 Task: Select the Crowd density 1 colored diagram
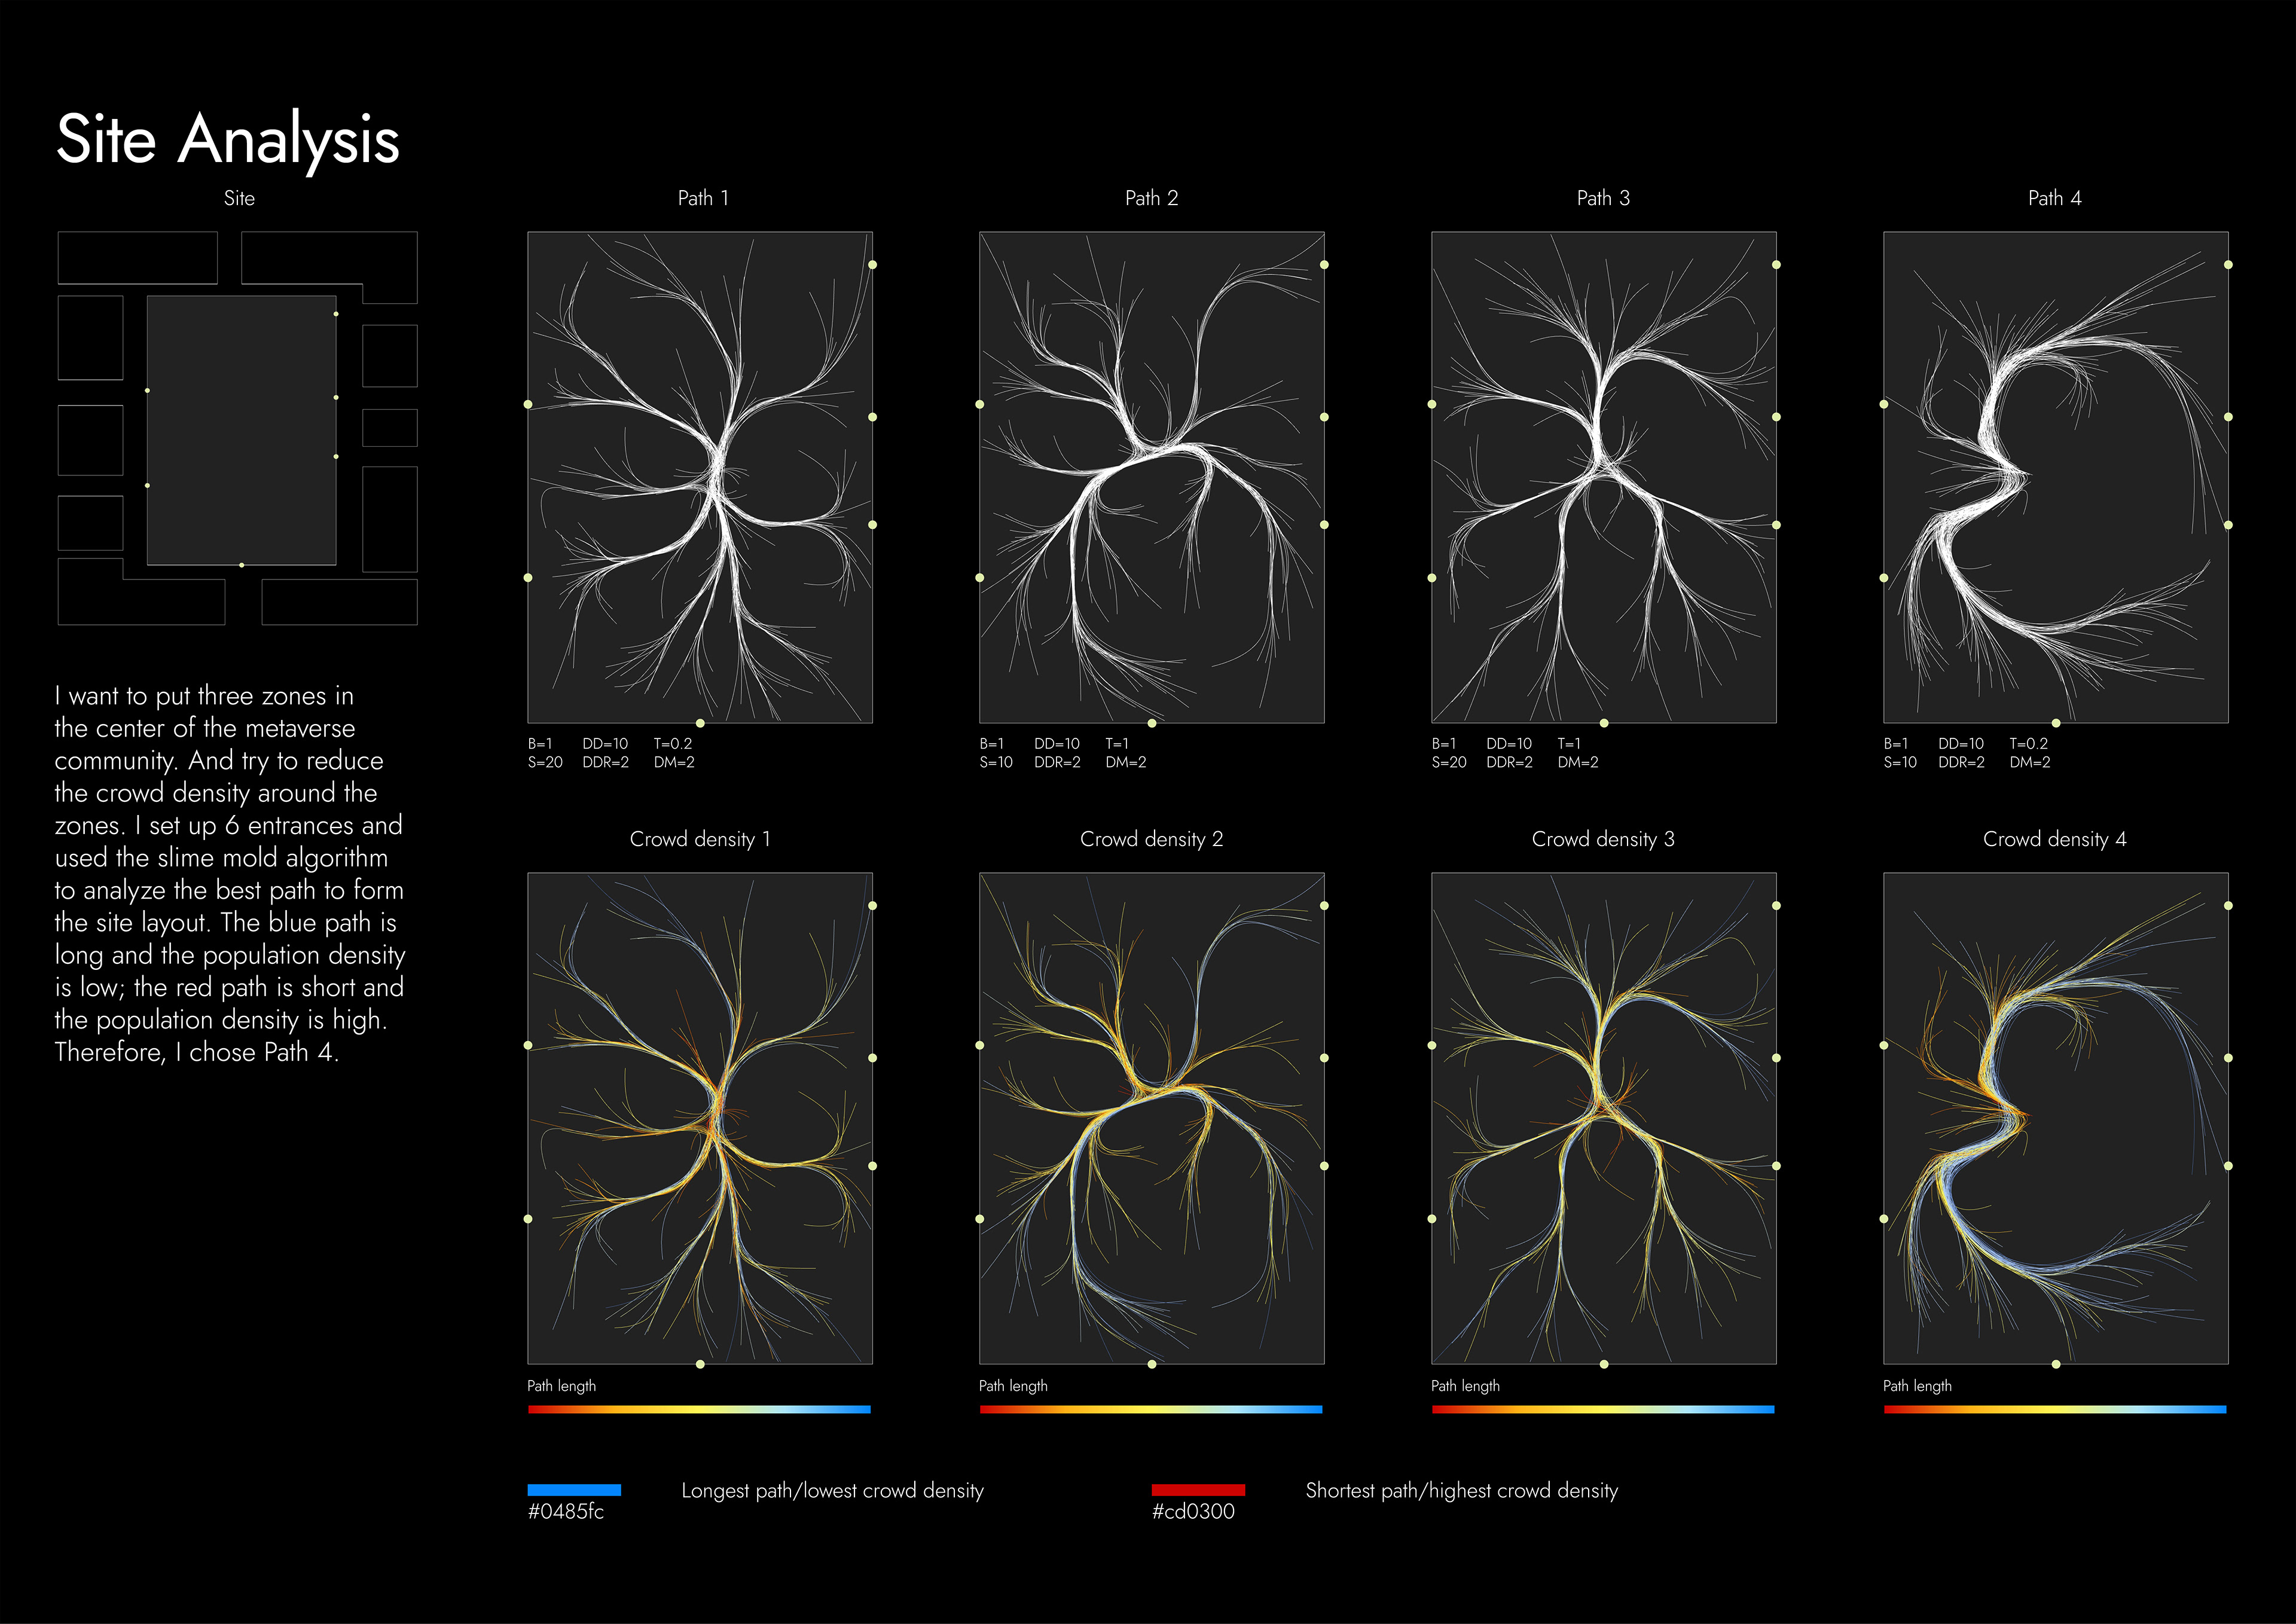pyautogui.click(x=700, y=1118)
